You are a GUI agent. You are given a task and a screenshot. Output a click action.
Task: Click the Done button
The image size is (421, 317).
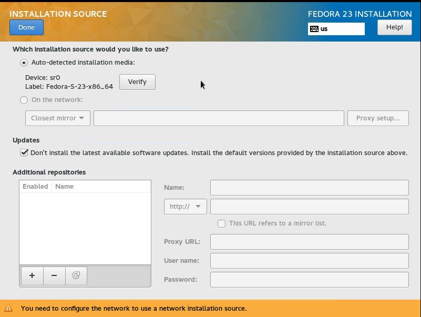tap(26, 27)
